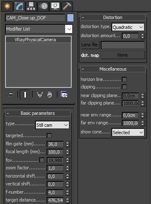Image resolution: width=151 pixels, height=204 pixels.
Task: Open the Create panel tab
Action: (x=7, y=6)
